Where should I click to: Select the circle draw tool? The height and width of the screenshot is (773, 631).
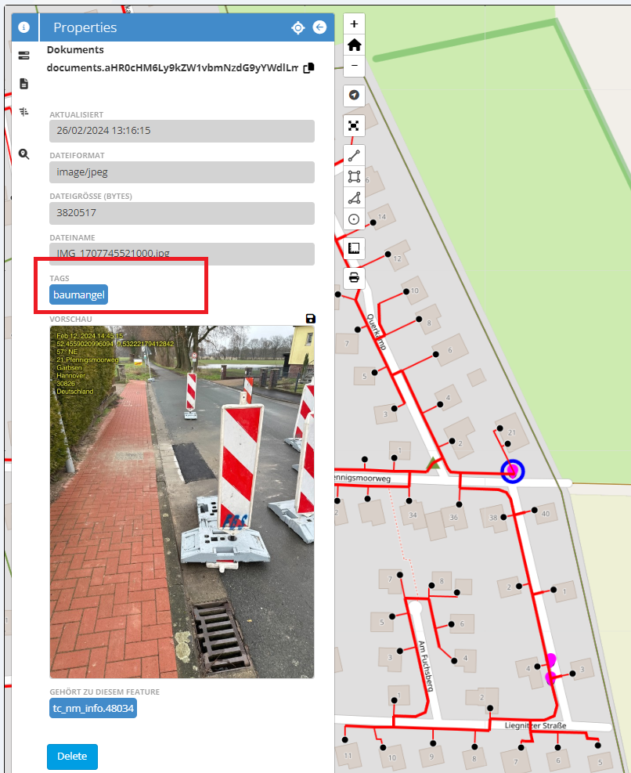coord(355,219)
